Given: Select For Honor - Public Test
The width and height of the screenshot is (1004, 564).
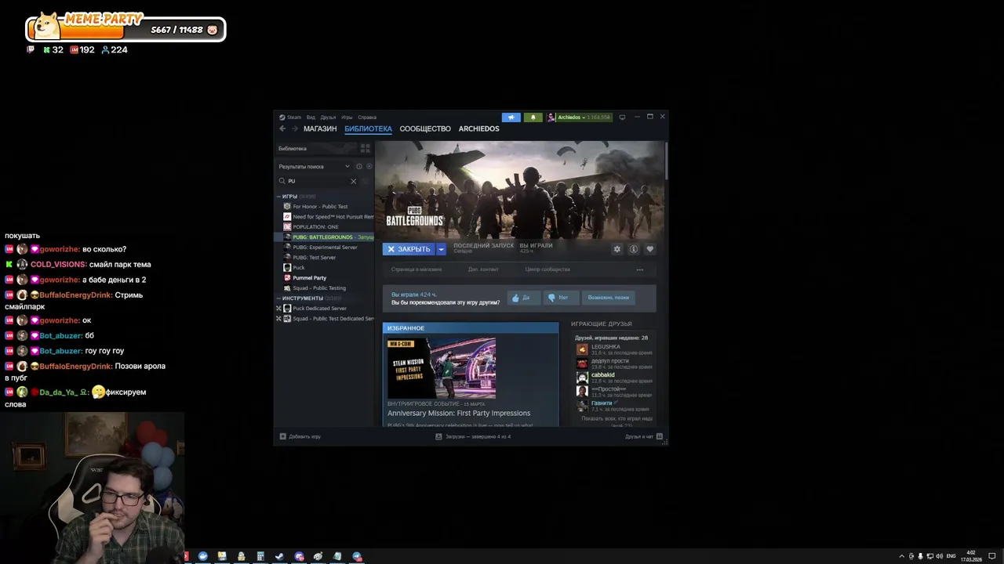Looking at the screenshot, I should click(320, 207).
